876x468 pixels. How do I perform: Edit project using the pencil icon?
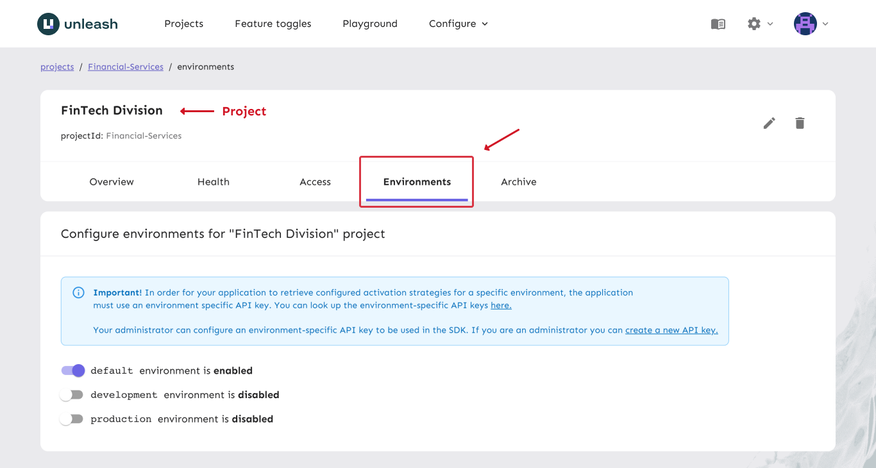click(x=769, y=123)
